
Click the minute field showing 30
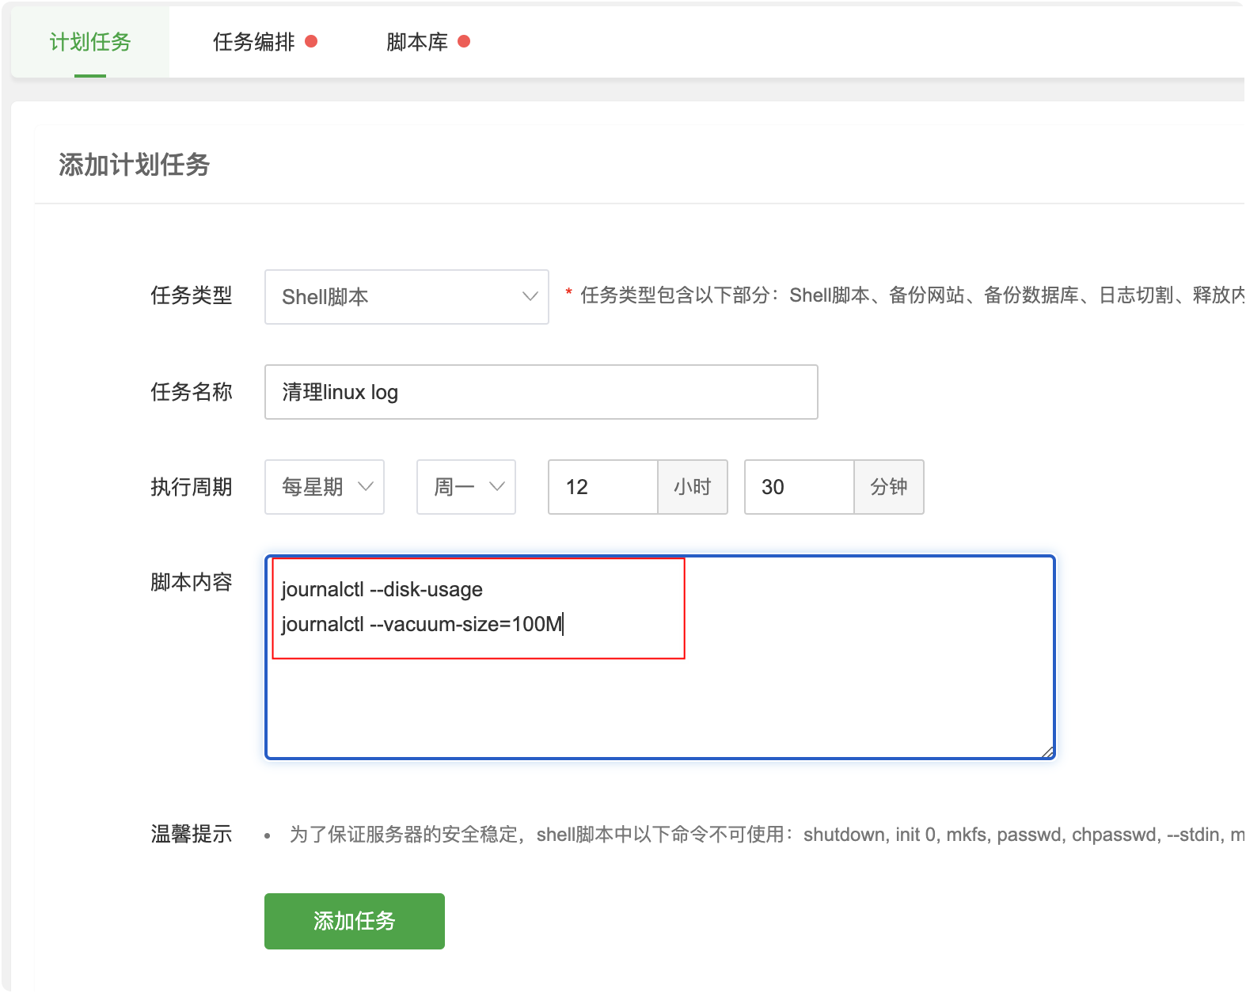pyautogui.click(x=799, y=487)
